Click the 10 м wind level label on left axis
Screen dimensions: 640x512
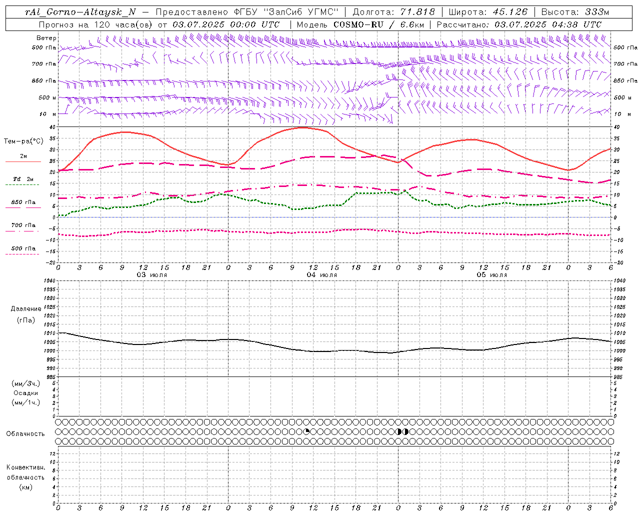47,114
